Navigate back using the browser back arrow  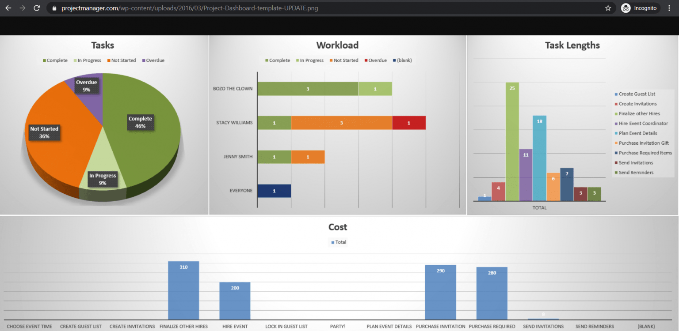9,8
